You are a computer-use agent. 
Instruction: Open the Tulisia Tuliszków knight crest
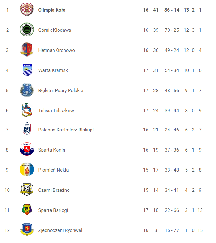tap(27, 110)
